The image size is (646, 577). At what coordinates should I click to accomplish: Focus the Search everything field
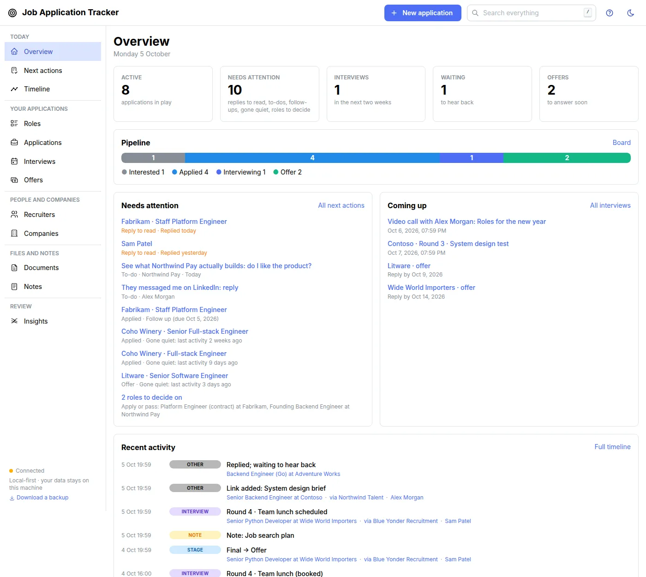point(532,13)
